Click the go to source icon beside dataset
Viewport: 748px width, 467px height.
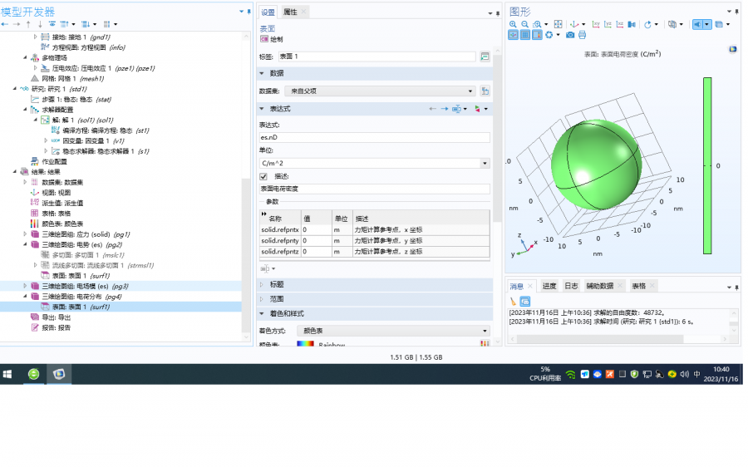485,91
